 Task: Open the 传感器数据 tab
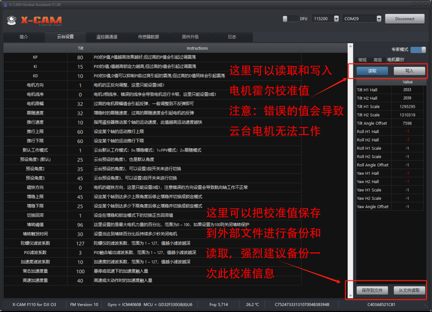pos(149,37)
